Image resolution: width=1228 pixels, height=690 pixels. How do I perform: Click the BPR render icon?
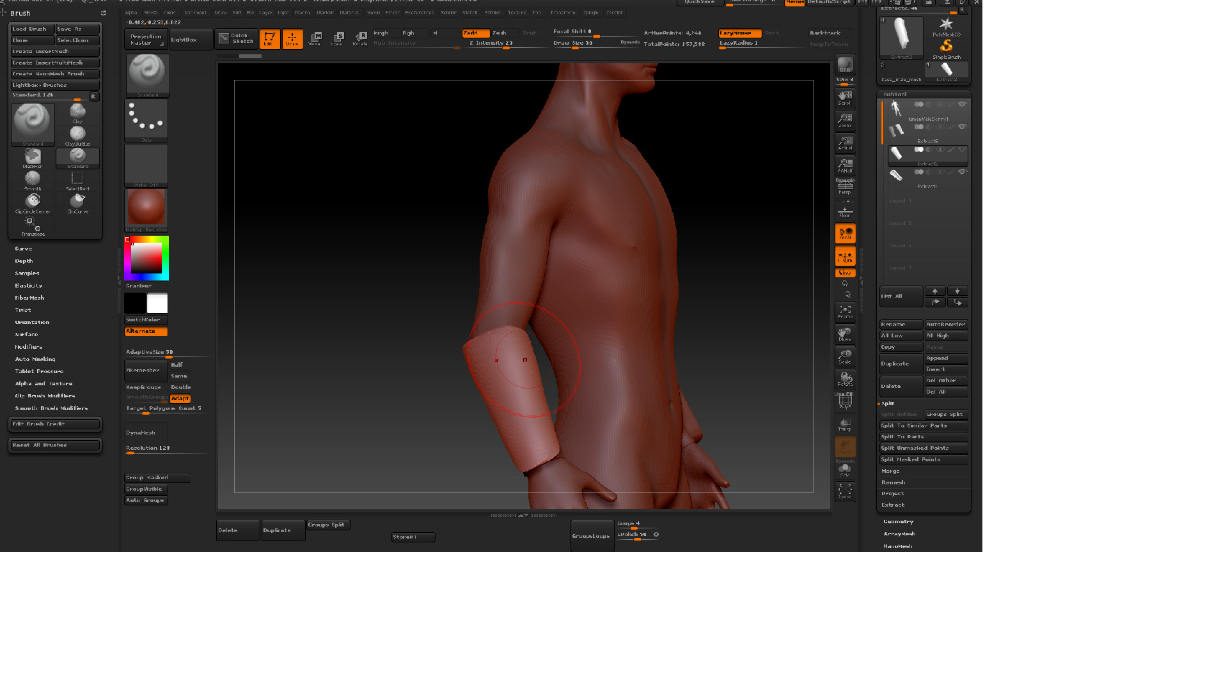coord(845,66)
